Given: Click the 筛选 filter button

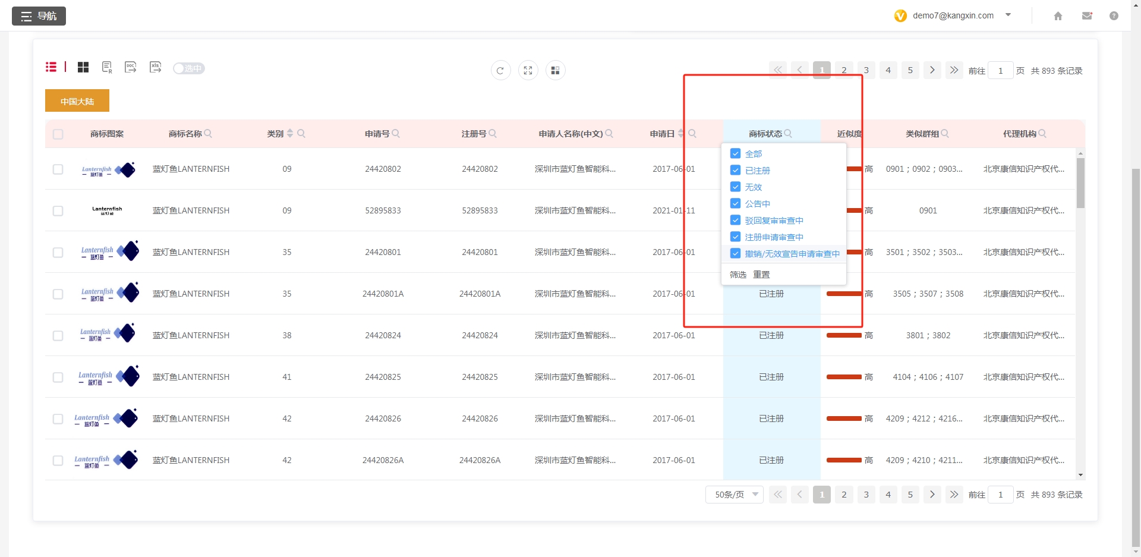Looking at the screenshot, I should 737,274.
